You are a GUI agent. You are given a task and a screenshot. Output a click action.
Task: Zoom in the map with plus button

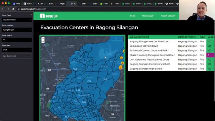[x=43, y=38]
